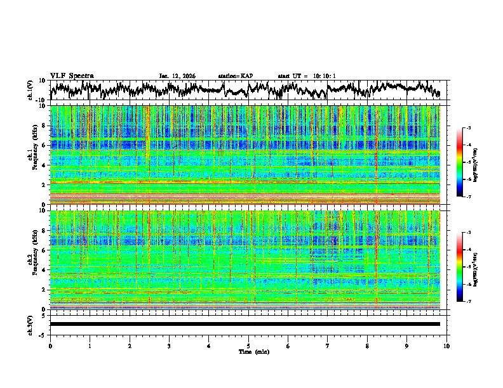Select the "ch.1(V)" waveform axis label

30,90
